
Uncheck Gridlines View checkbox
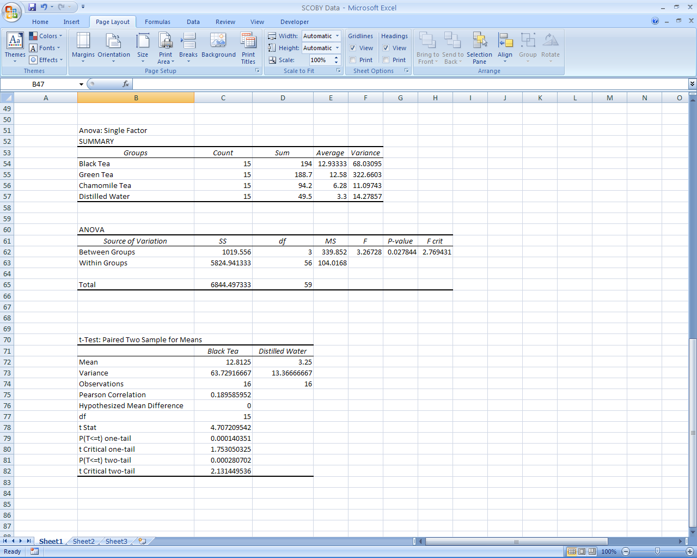tap(353, 48)
